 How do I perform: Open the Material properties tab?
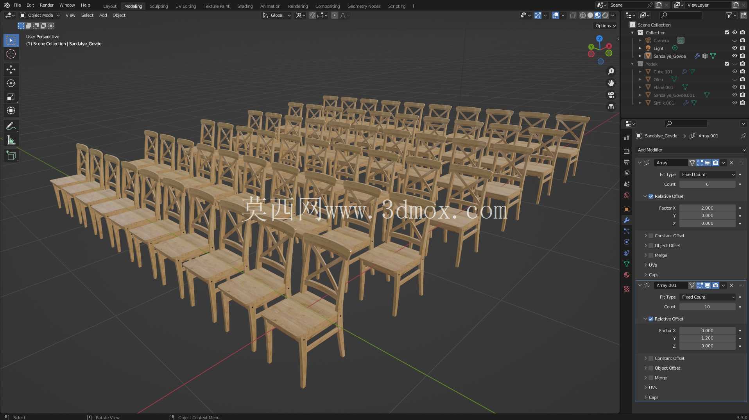[x=627, y=275]
